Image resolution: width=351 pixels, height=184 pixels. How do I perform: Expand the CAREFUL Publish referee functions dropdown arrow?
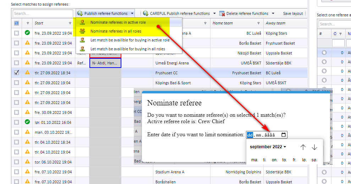pyautogui.click(x=214, y=13)
